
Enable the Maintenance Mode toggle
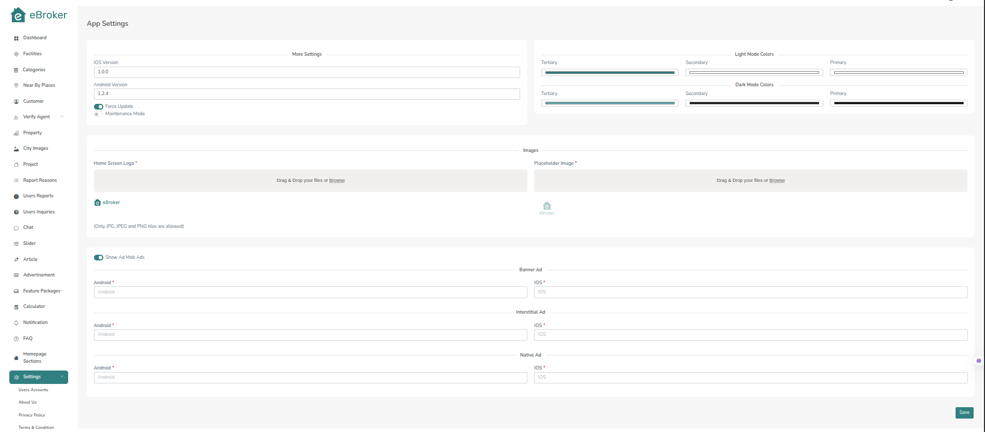click(x=98, y=114)
